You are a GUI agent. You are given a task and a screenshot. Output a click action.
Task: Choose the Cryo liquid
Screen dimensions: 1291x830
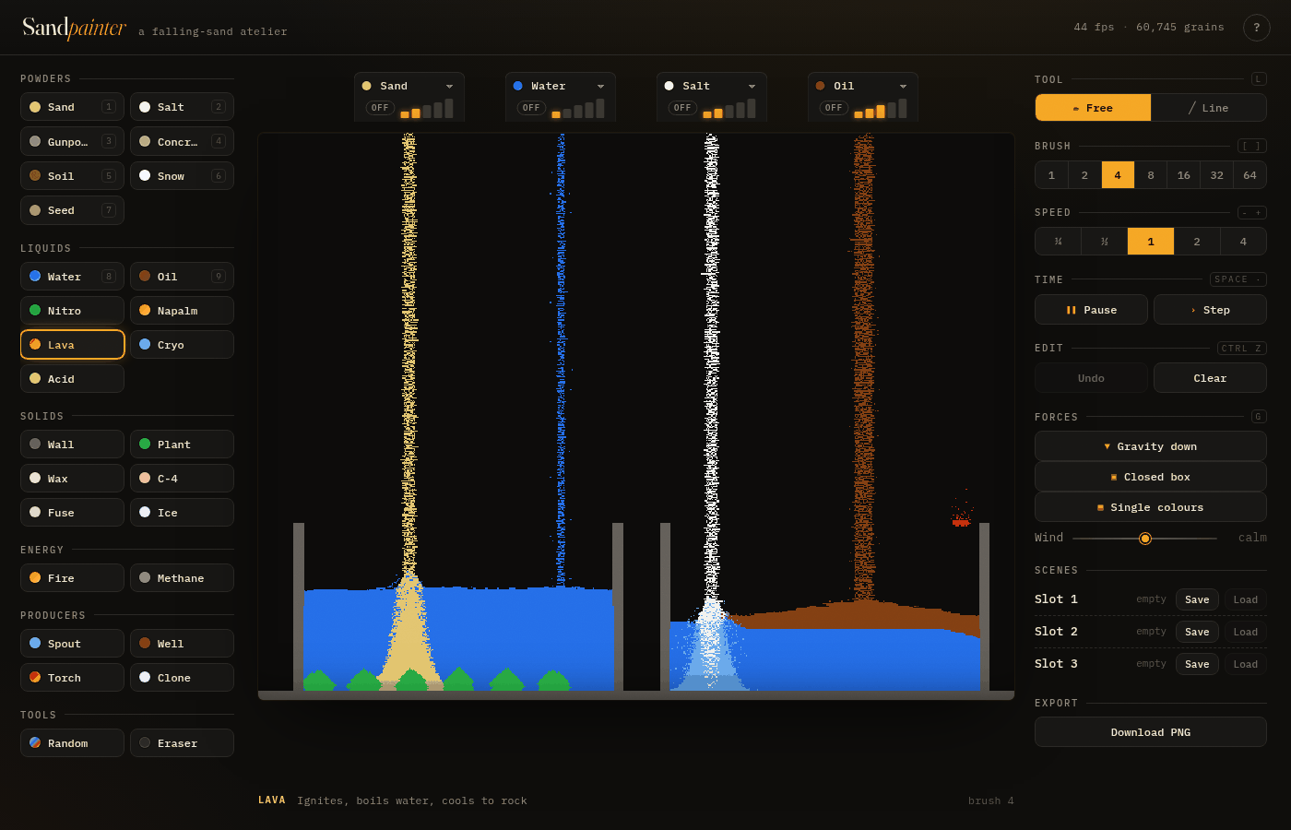pyautogui.click(x=182, y=345)
